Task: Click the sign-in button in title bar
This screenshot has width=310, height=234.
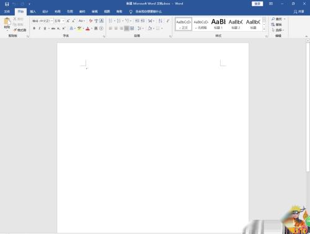Action: pyautogui.click(x=257, y=4)
